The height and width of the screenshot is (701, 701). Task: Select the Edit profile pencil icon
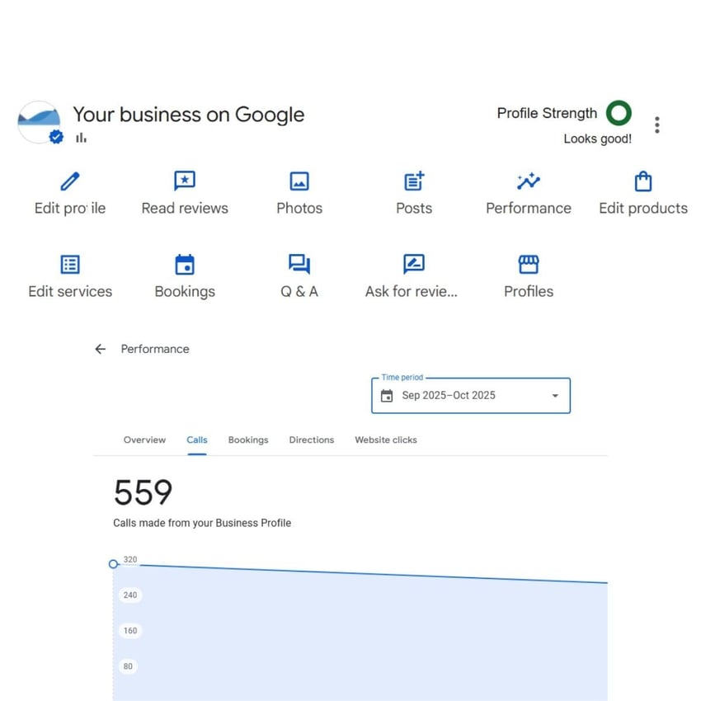(x=69, y=181)
